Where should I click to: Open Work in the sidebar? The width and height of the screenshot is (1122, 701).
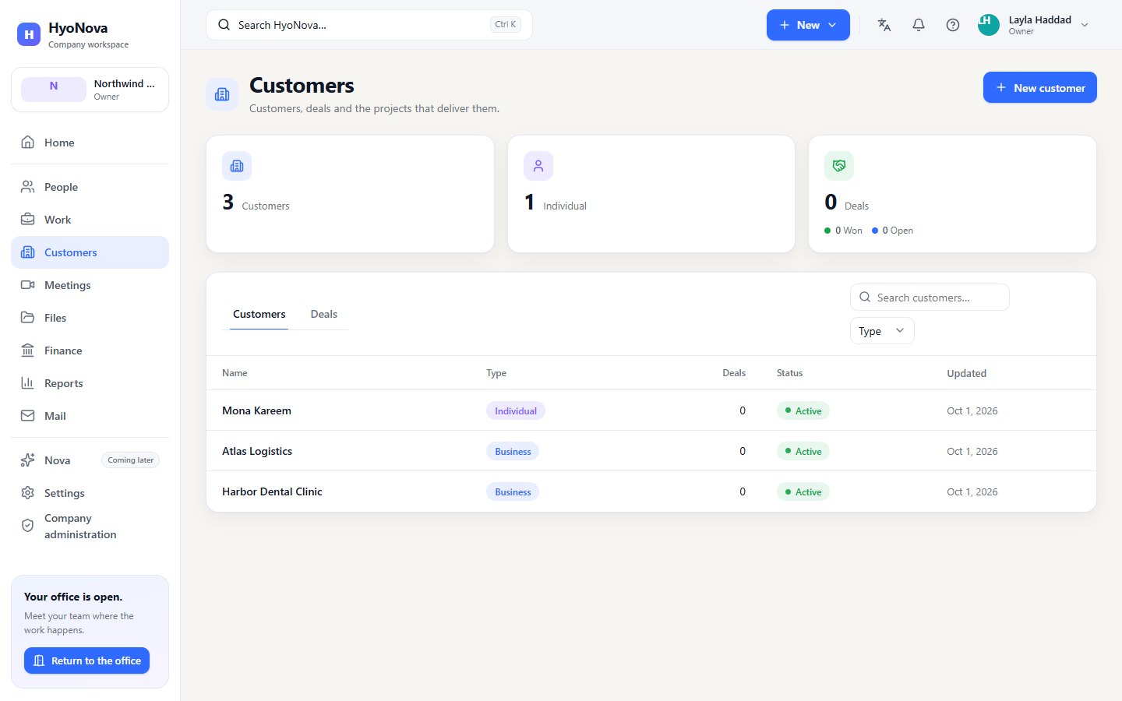click(x=90, y=220)
